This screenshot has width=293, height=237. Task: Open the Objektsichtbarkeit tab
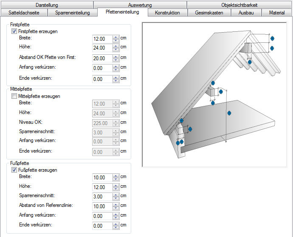(239, 5)
